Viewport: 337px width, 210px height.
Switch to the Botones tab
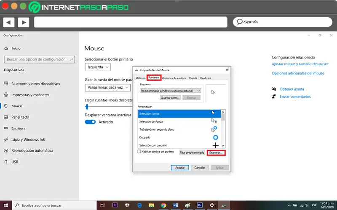tap(141, 78)
